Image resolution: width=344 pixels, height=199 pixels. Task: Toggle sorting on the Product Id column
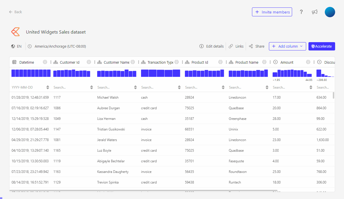tap(223, 87)
